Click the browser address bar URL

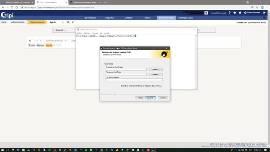click(x=66, y=8)
